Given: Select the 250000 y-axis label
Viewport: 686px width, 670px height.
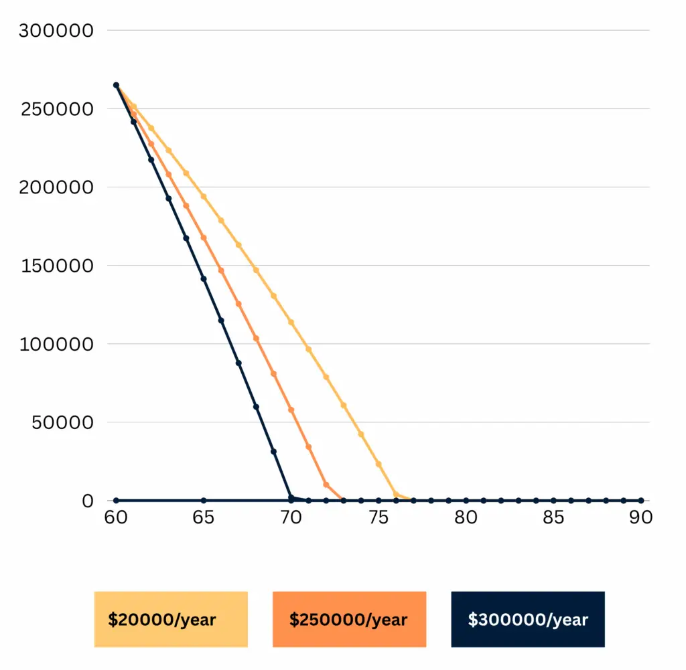Looking at the screenshot, I should coord(56,109).
